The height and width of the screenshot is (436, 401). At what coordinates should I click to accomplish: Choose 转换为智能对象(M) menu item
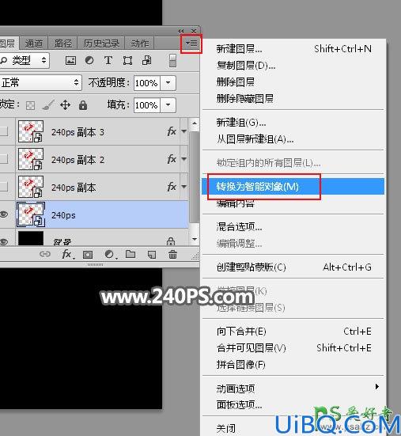(293, 186)
